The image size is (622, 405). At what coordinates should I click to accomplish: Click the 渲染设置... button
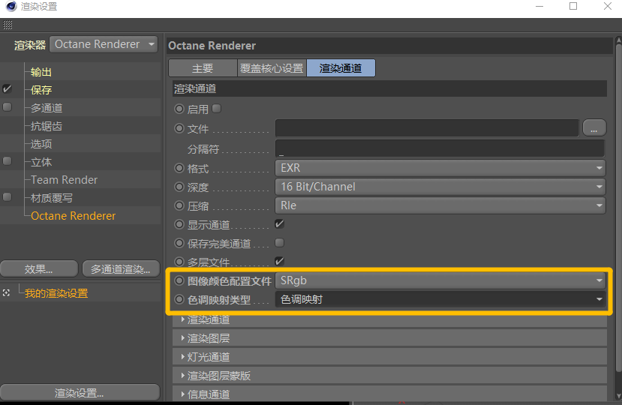click(x=80, y=393)
